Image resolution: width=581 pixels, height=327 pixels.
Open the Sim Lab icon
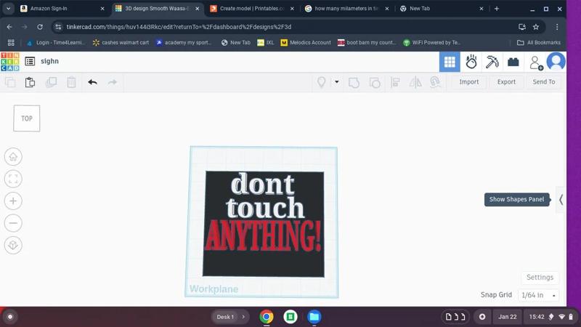(x=471, y=62)
